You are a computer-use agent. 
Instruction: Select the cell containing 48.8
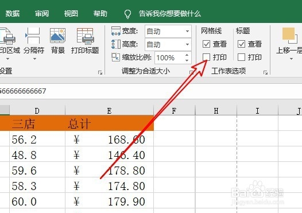[x=37, y=154]
